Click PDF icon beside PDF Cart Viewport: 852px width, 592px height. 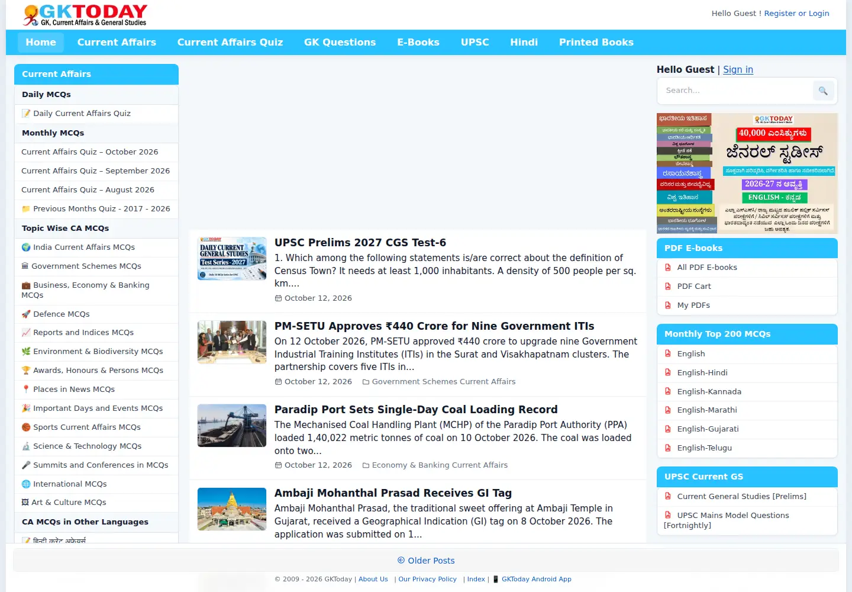(x=668, y=287)
